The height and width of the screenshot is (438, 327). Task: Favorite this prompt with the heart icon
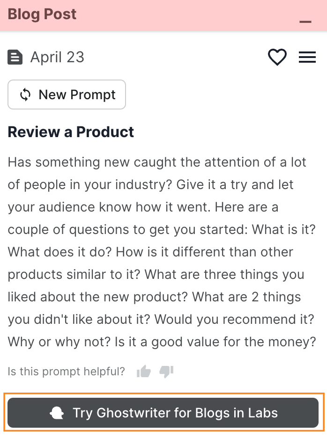tap(277, 58)
